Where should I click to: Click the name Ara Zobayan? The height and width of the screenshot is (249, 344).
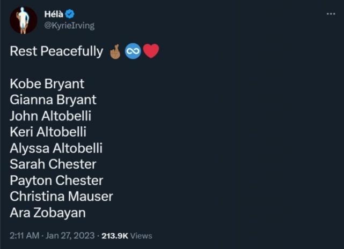coord(48,213)
